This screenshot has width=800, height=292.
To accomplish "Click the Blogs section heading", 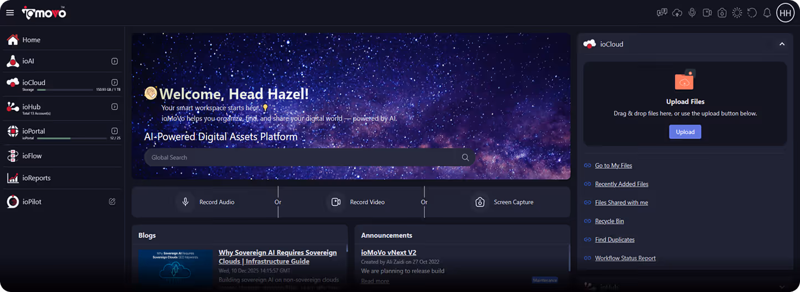I will click(147, 235).
